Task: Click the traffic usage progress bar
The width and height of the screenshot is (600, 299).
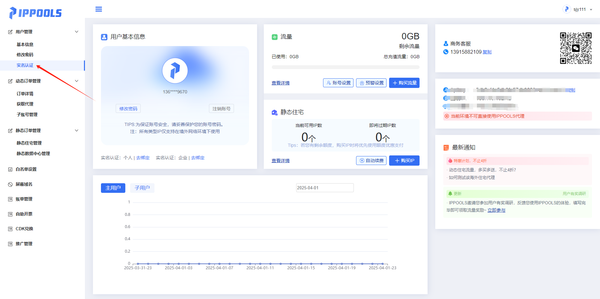Action: coord(346,67)
